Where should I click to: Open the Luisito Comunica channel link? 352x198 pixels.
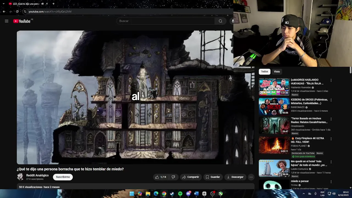[x=299, y=169]
